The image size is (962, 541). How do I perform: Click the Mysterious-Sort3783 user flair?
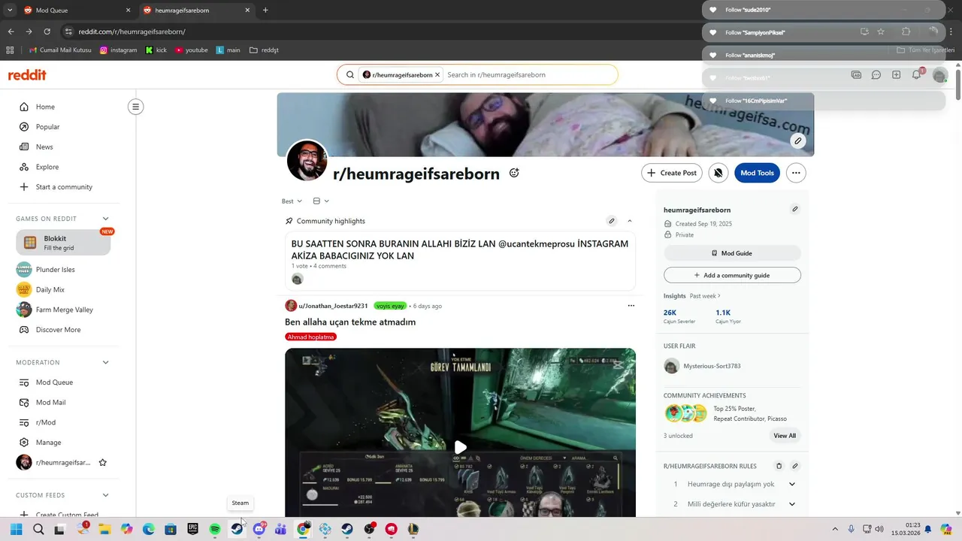point(712,366)
